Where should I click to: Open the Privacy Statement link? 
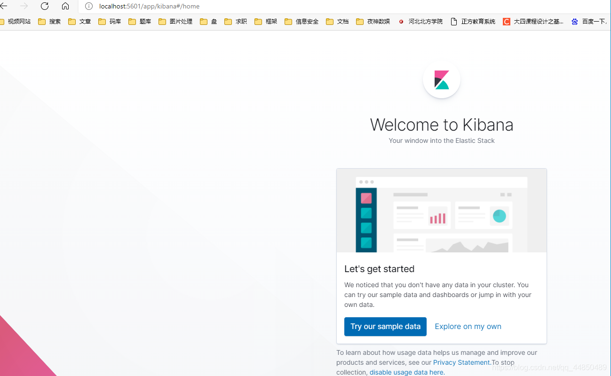(462, 362)
